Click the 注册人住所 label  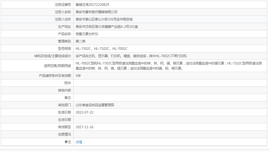coord(63,19)
